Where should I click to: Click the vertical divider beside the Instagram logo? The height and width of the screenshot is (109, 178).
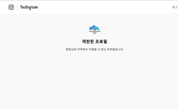point(18,7)
